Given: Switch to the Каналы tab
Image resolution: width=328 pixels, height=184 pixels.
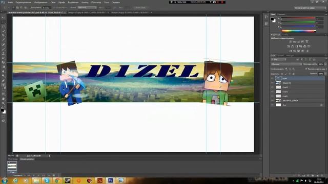Looking at the screenshot, I should coord(281,56).
